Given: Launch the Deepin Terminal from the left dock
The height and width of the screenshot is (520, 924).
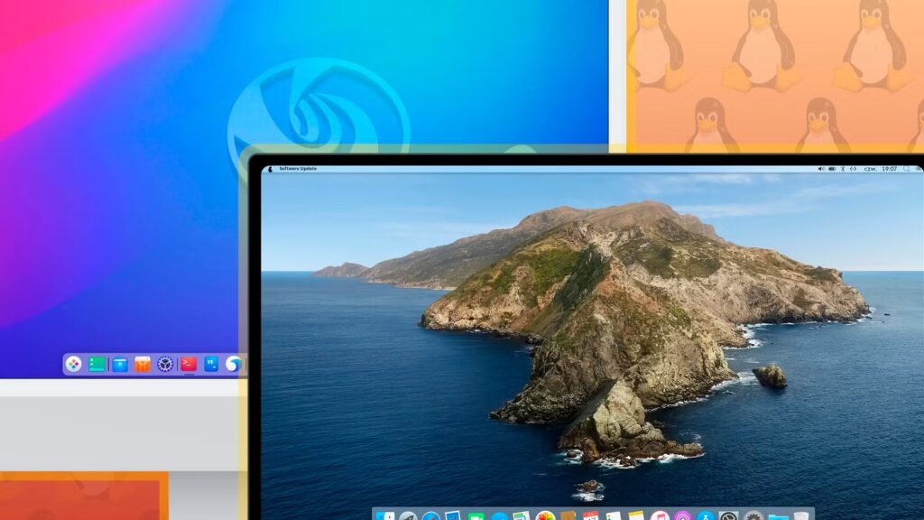Looking at the screenshot, I should 189,365.
